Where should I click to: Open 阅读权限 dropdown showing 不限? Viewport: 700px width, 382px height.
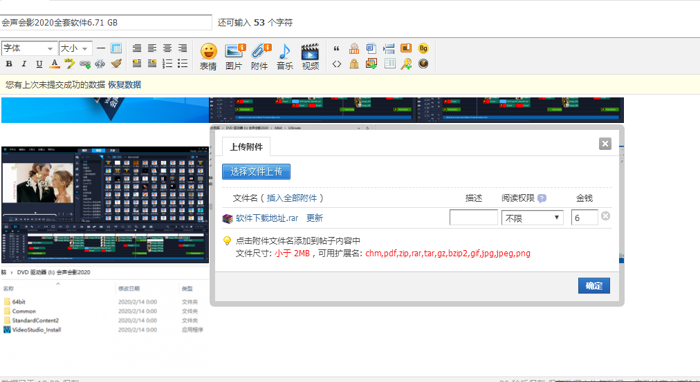tap(532, 218)
